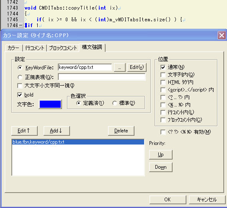Select blue,fbn,keyword/cpp.txt list entry

(x=78, y=142)
